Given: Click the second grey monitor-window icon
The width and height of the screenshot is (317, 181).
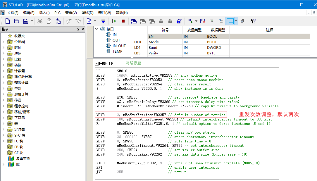Looking at the screenshot, I should click(x=143, y=21).
